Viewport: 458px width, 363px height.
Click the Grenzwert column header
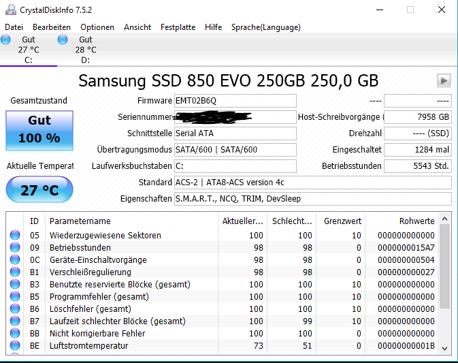(341, 221)
